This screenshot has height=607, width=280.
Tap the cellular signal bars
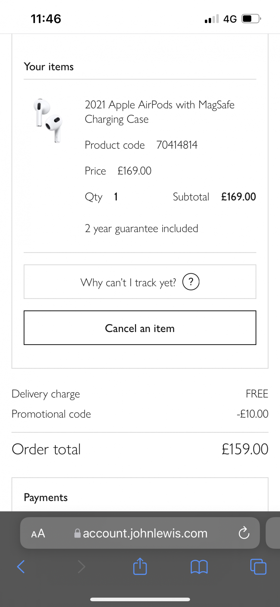coord(212,19)
